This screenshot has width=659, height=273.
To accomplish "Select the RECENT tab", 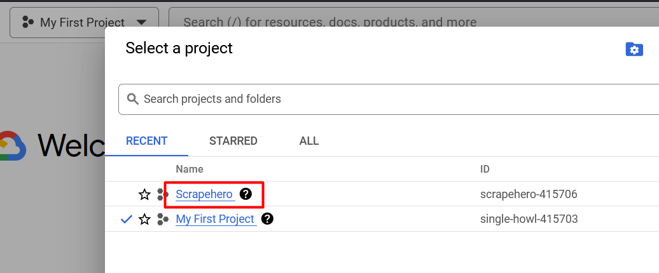I will coord(147,141).
